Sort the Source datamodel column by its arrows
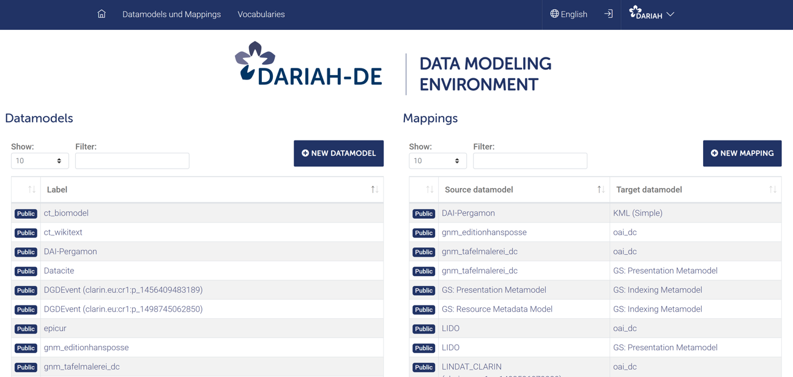This screenshot has height=377, width=793. (x=600, y=189)
